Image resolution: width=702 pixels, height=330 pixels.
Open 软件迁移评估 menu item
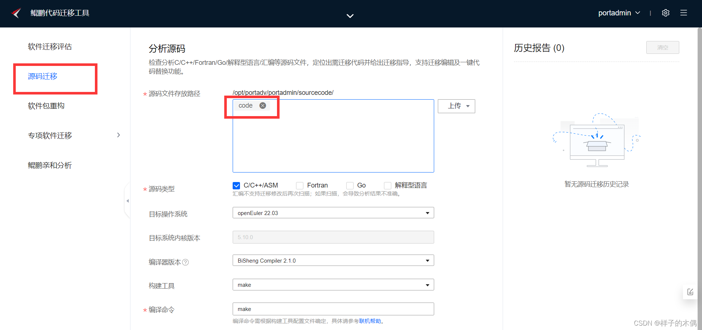[x=50, y=47]
